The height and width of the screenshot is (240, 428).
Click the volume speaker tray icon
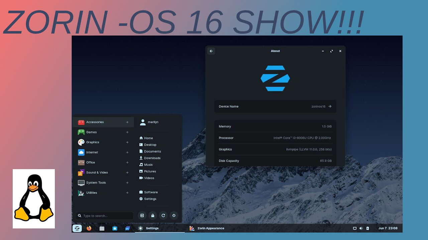pos(361,228)
